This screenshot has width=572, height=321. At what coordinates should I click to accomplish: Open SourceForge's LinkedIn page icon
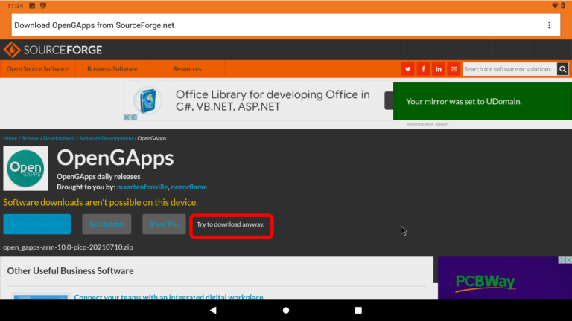[x=439, y=69]
